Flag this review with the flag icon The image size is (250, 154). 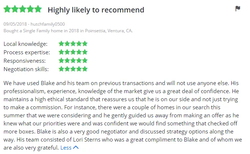pos(238,8)
